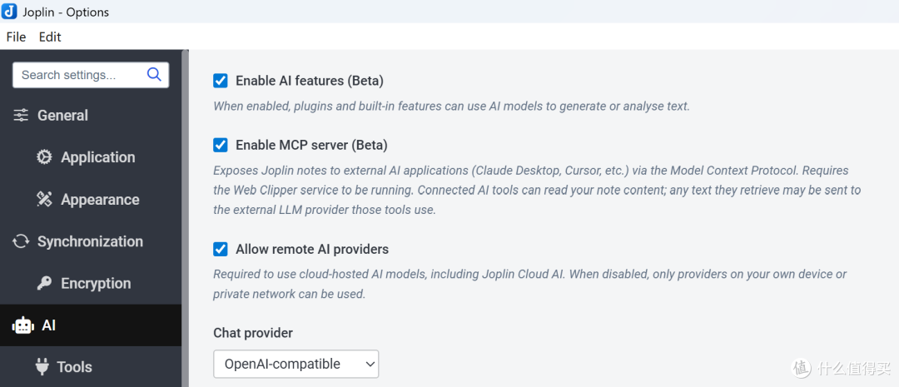The height and width of the screenshot is (387, 899).
Task: Click the Encryption key icon
Action: coord(44,283)
